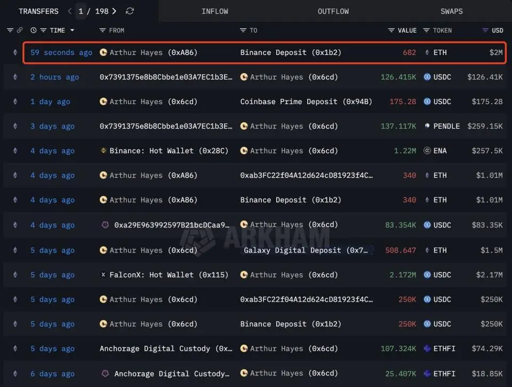Toggle the VALUE column filter
512x387 pixels.
click(x=390, y=30)
